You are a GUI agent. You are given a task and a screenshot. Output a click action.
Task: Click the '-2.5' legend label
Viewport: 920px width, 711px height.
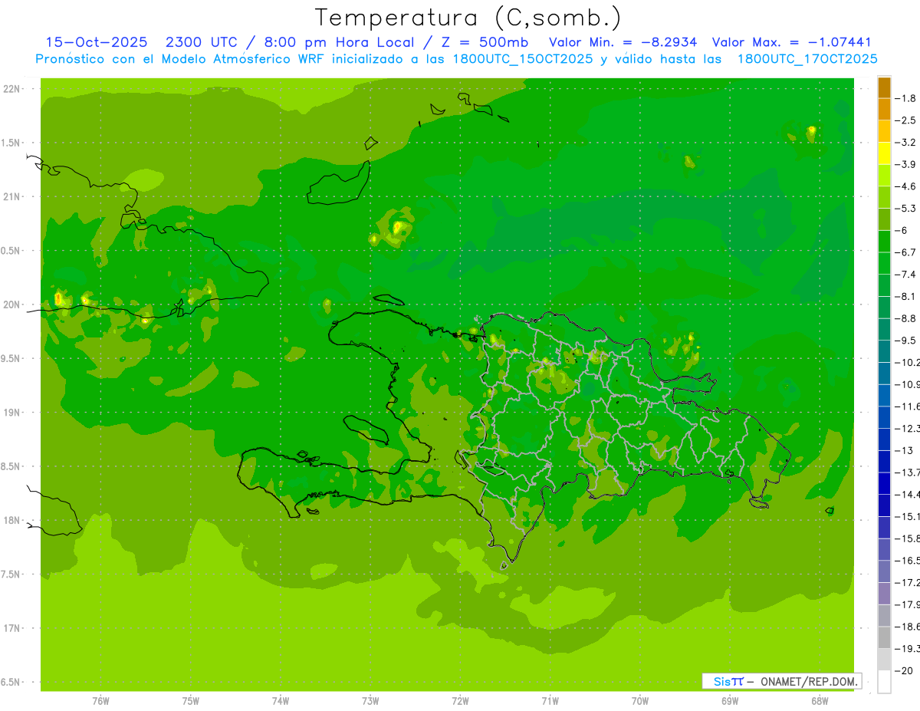905,120
